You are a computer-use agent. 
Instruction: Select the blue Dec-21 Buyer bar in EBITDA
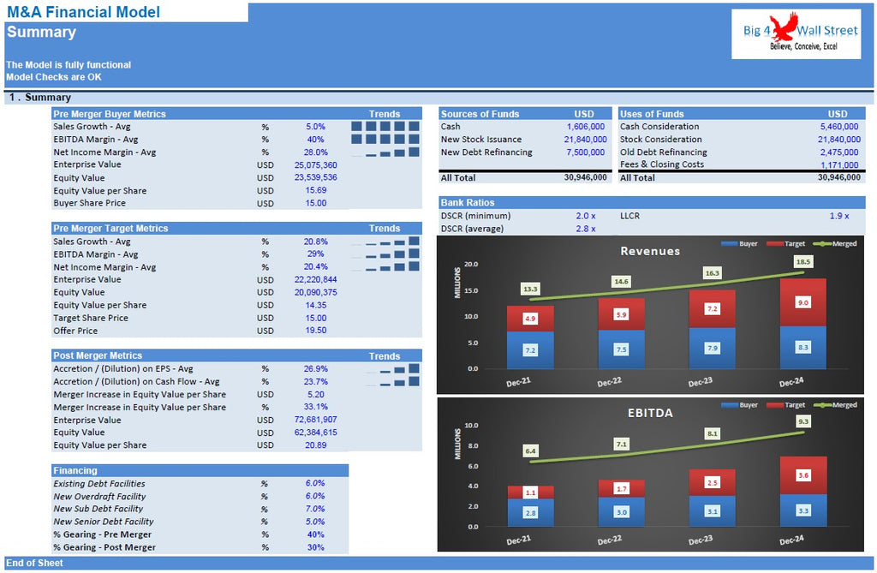click(x=530, y=512)
